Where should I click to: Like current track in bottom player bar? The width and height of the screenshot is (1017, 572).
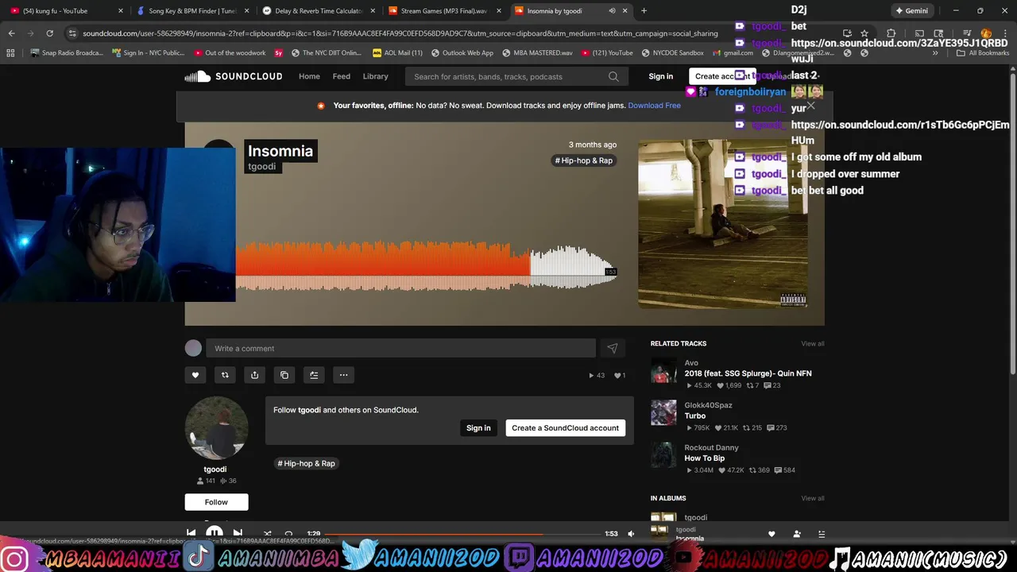tap(771, 534)
